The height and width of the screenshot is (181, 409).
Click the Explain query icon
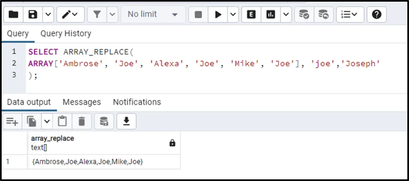(251, 14)
